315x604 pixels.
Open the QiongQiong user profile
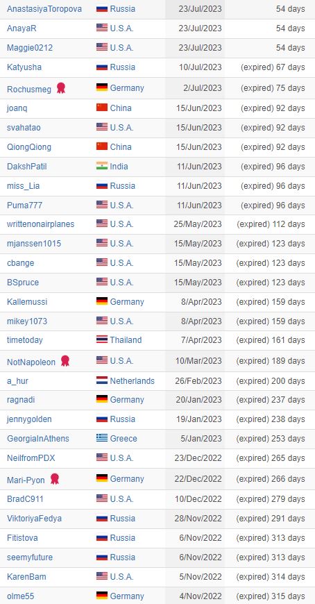point(29,146)
